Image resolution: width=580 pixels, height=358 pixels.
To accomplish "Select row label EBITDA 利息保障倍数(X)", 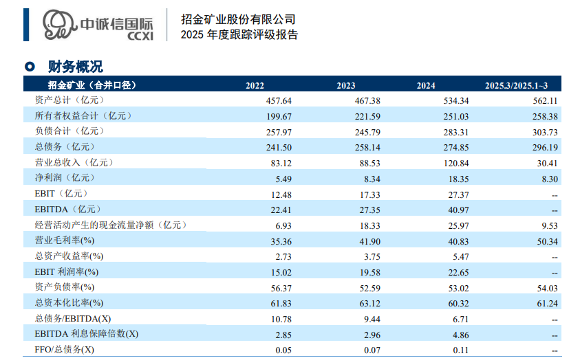I will point(87,334).
